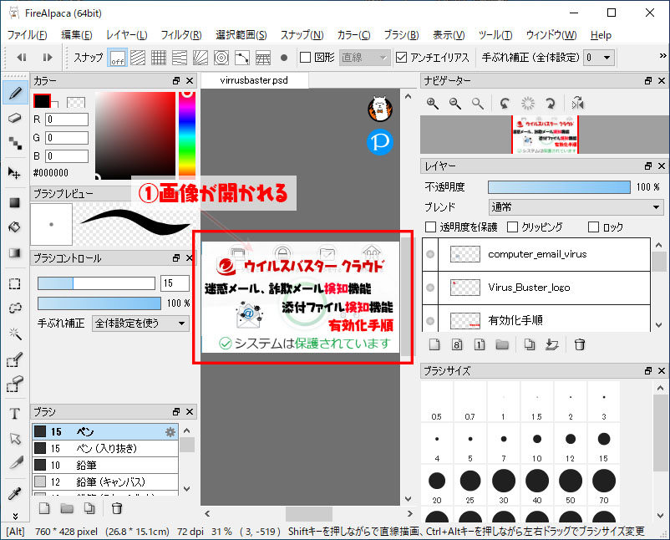Select the Text tool
Screen dimensions: 670x540
pyautogui.click(x=15, y=414)
